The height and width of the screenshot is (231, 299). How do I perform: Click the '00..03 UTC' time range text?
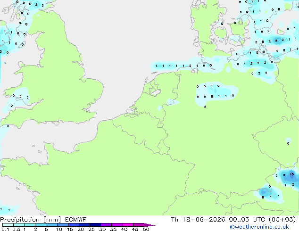coord(247,220)
